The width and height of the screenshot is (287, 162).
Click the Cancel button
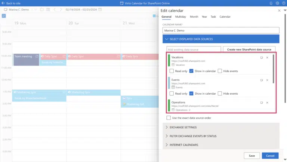(270, 156)
